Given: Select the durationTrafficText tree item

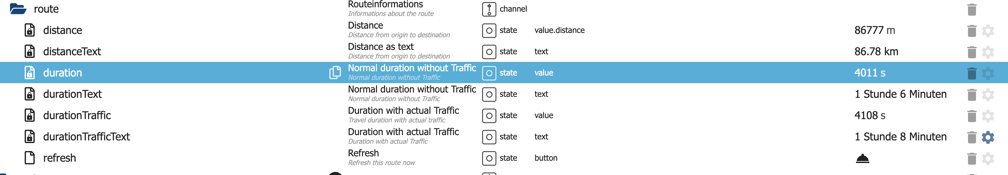Looking at the screenshot, I should 86,137.
